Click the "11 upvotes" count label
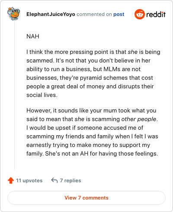 tap(29, 181)
